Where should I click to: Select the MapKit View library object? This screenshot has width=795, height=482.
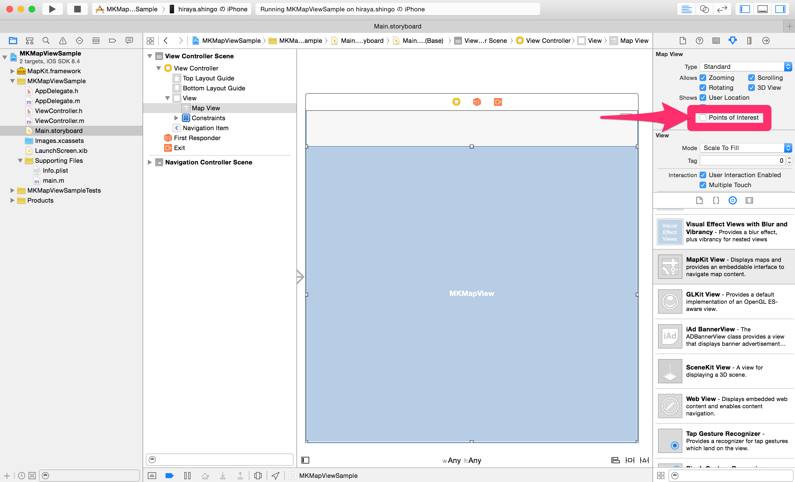tap(724, 267)
